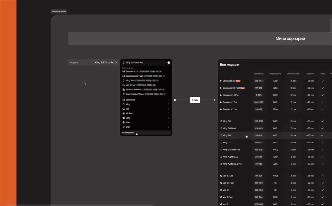
Task: Click sound cross mark in table's Kling 2.5 Turbo Pro row
Action: tap(323, 150)
